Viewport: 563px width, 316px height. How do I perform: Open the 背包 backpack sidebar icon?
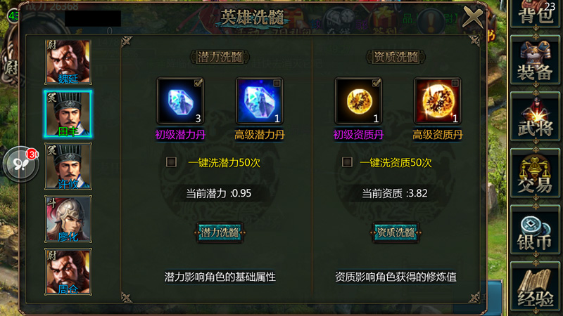pyautogui.click(x=535, y=13)
